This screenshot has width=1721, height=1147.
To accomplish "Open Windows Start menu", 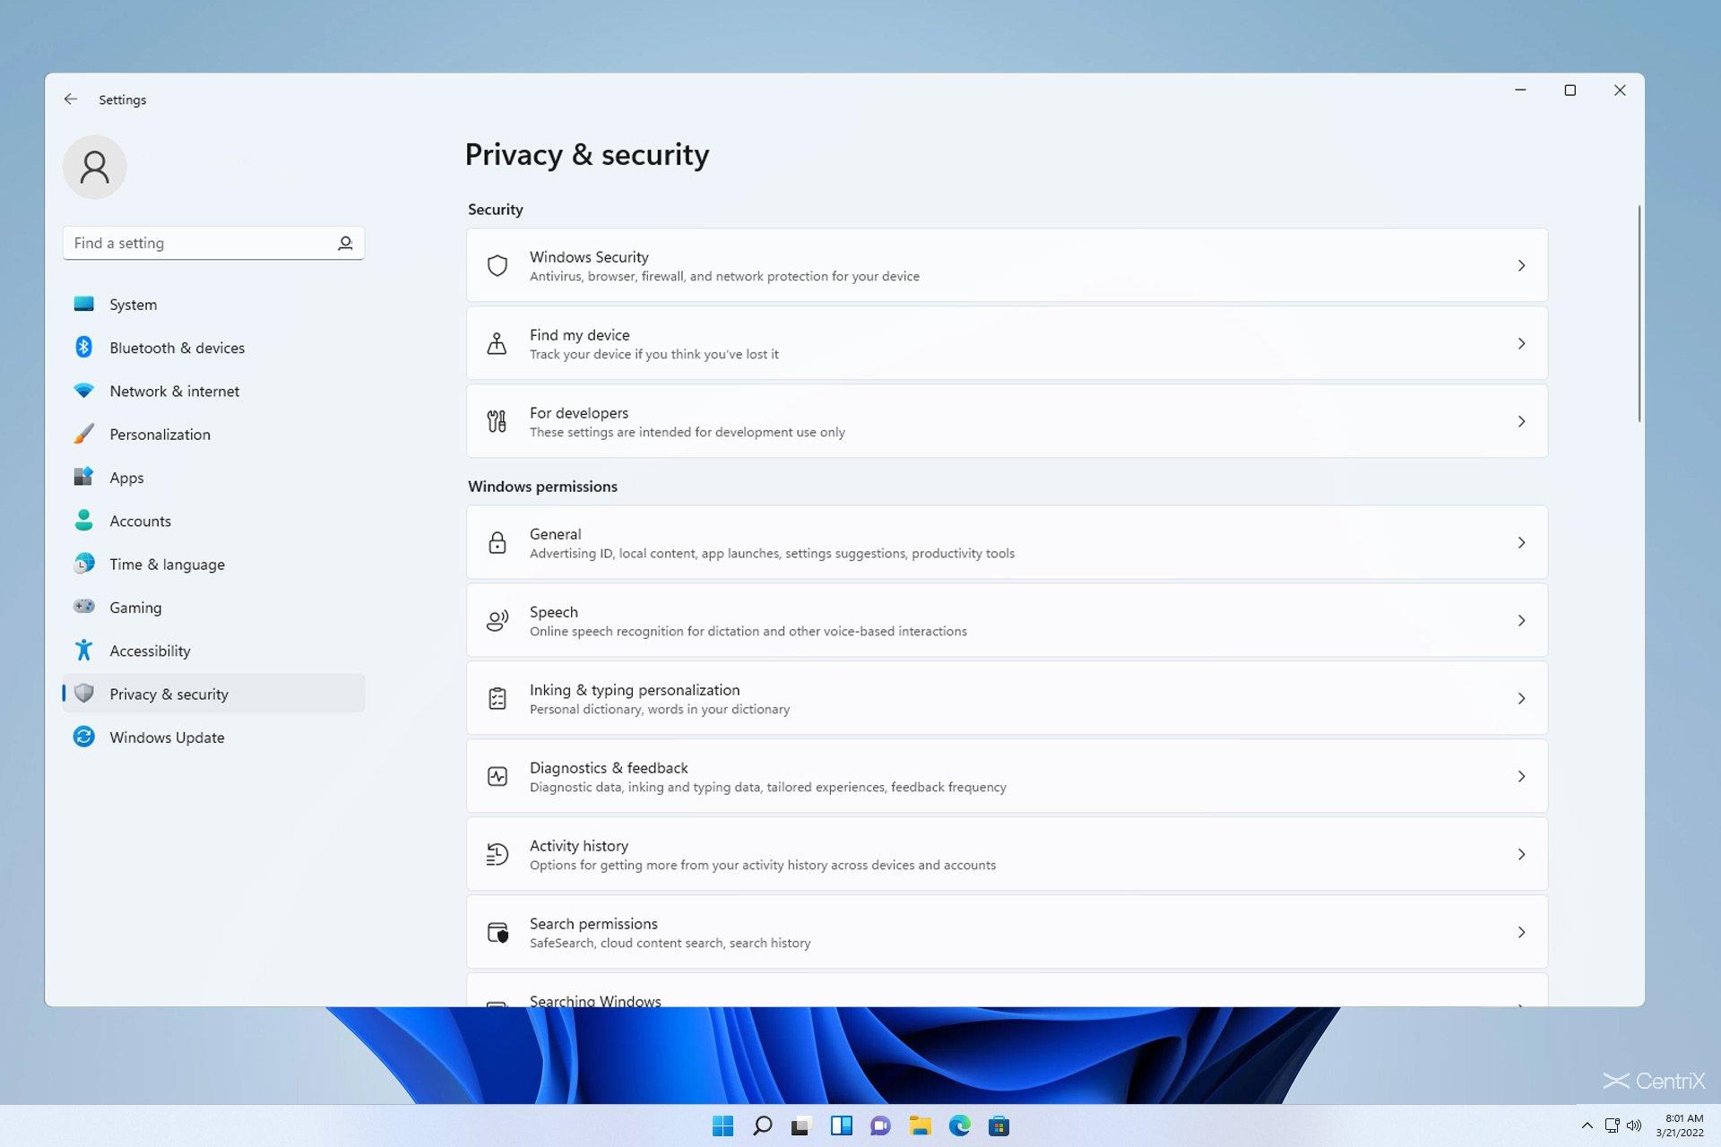I will tap(722, 1125).
